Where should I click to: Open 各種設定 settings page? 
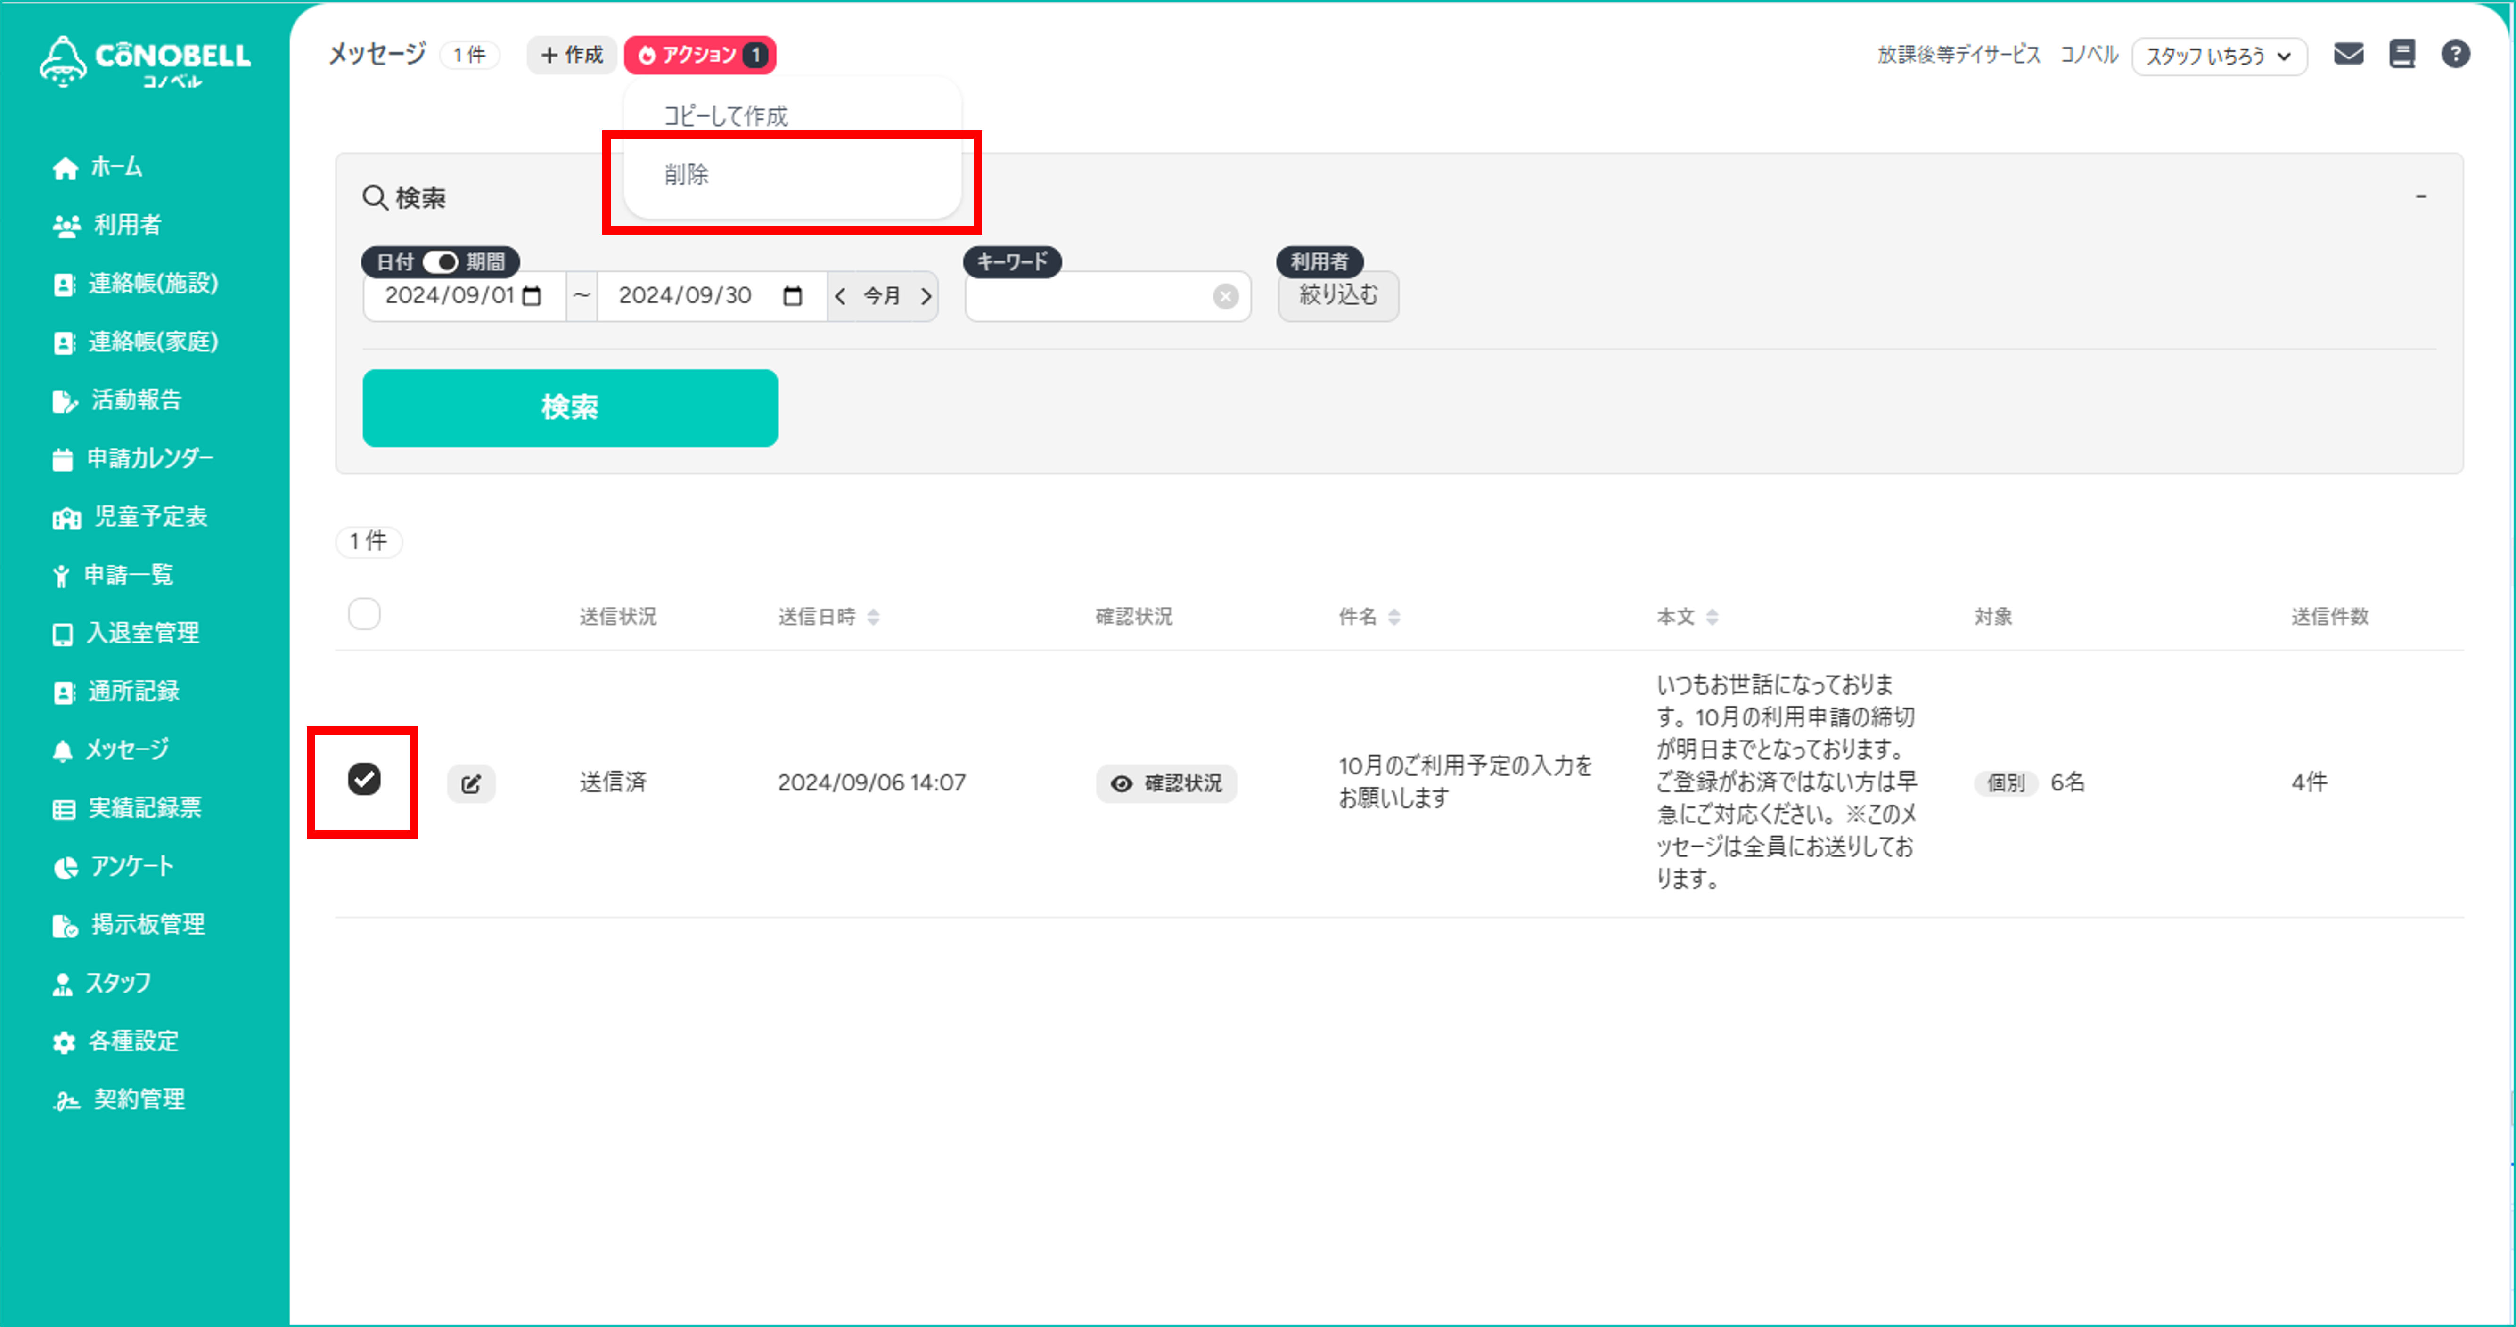tap(116, 1041)
